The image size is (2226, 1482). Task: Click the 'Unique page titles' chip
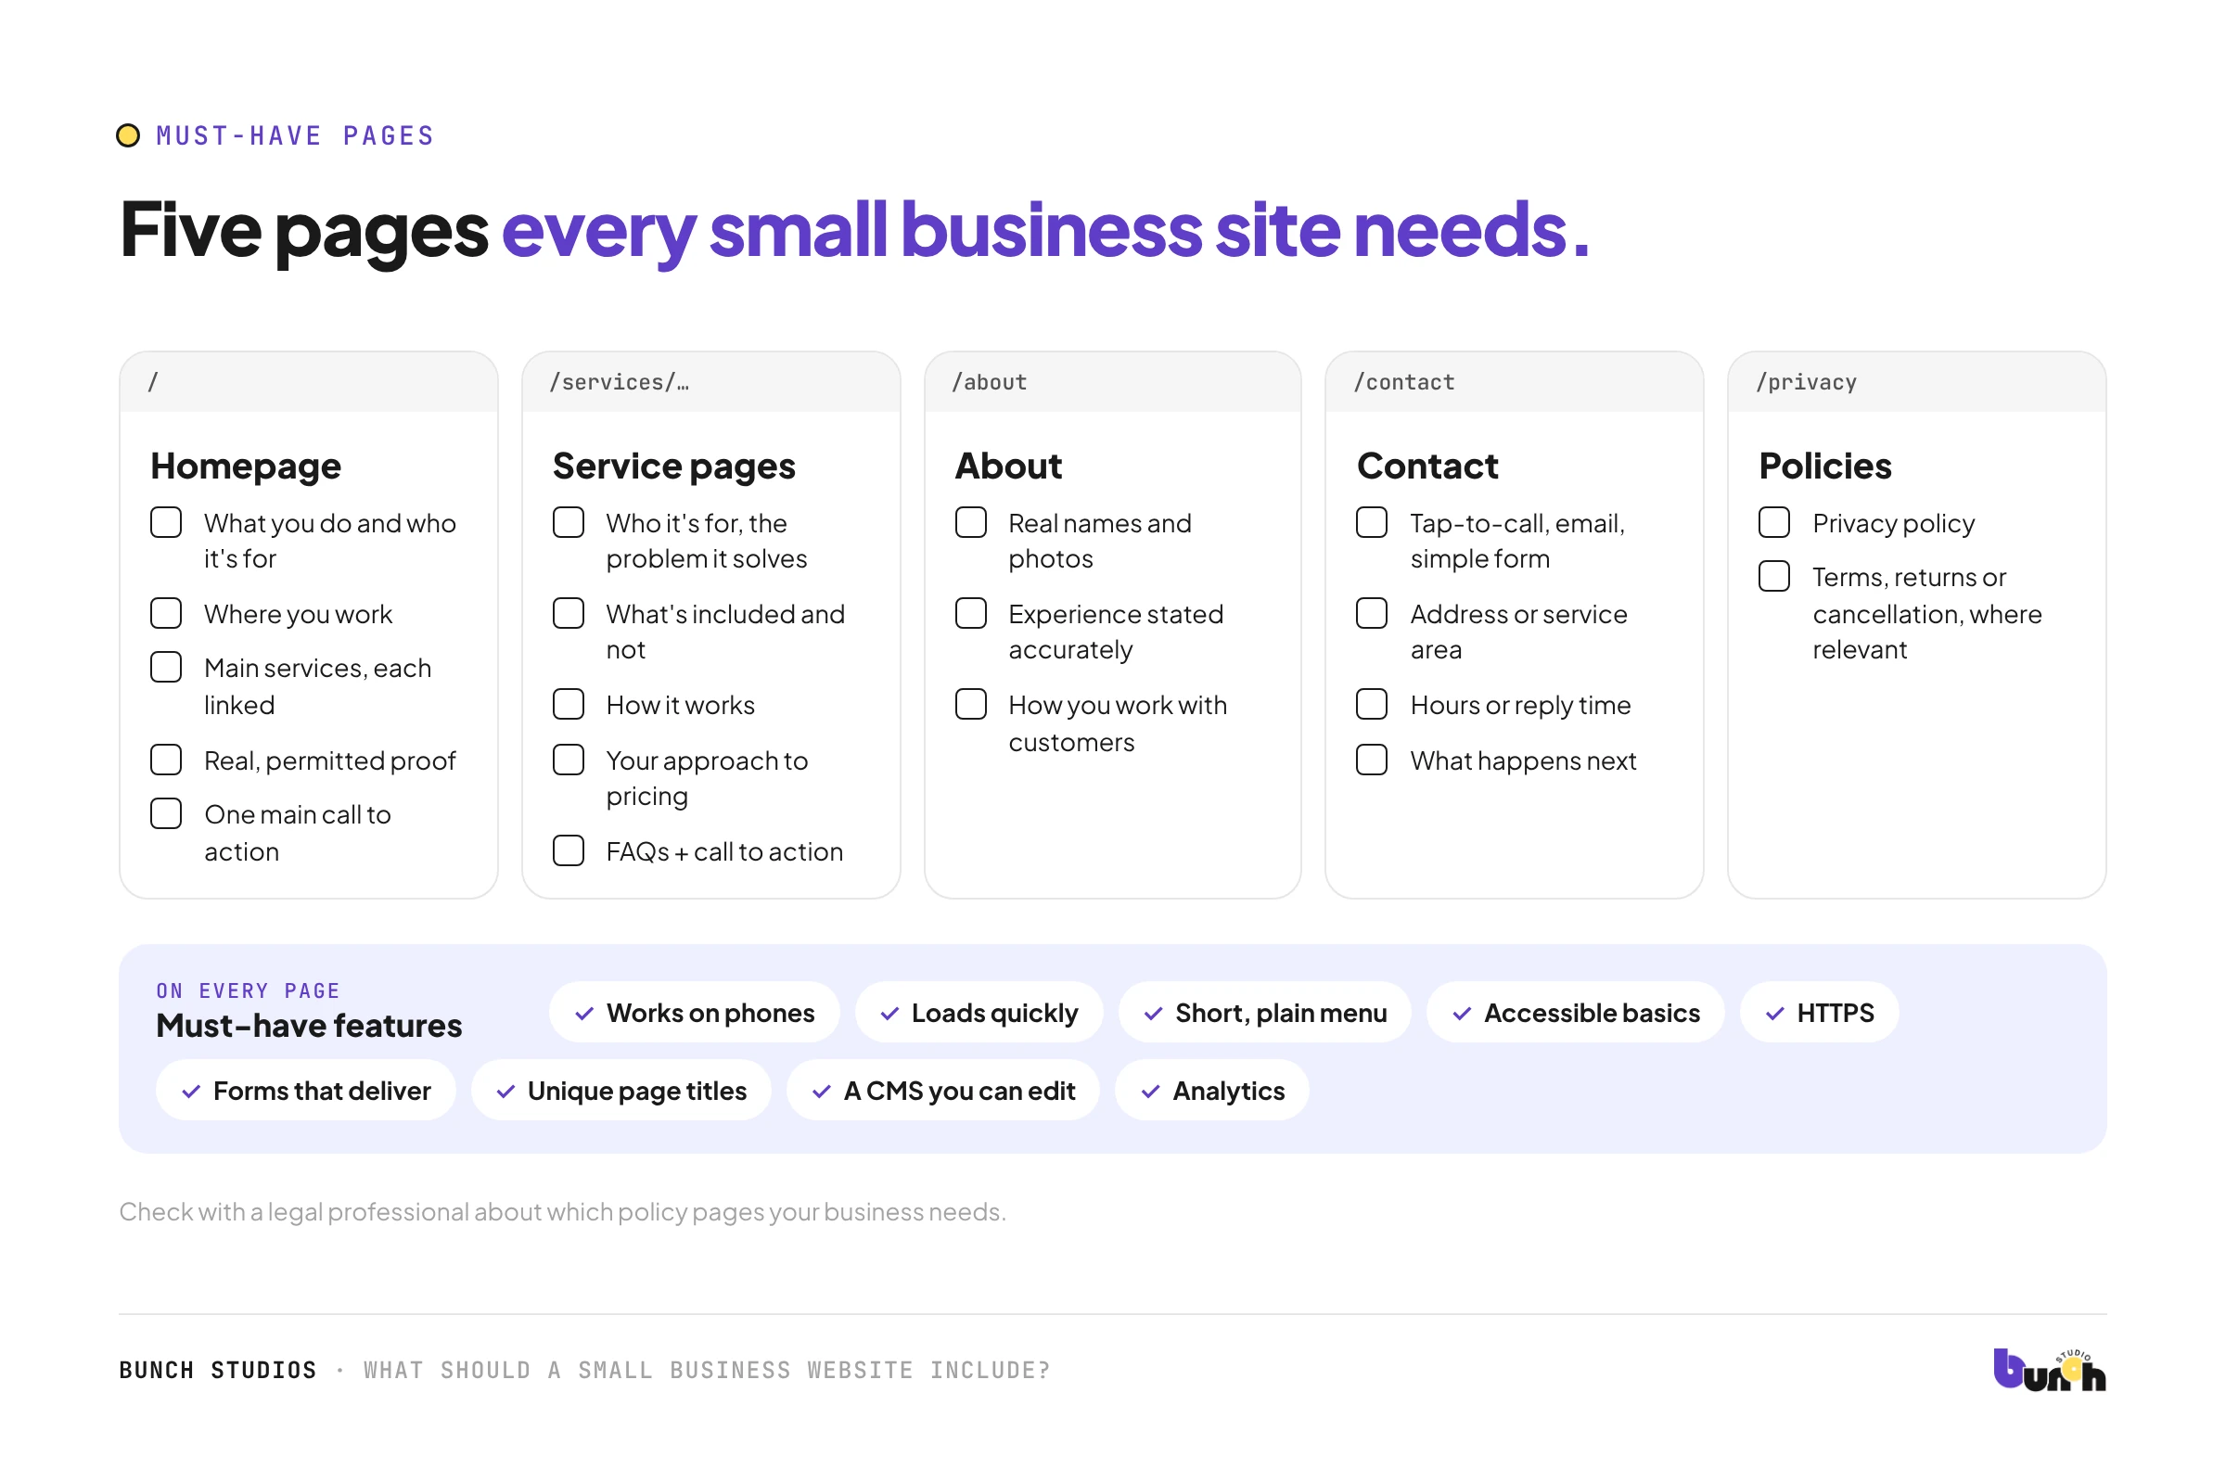tap(621, 1092)
